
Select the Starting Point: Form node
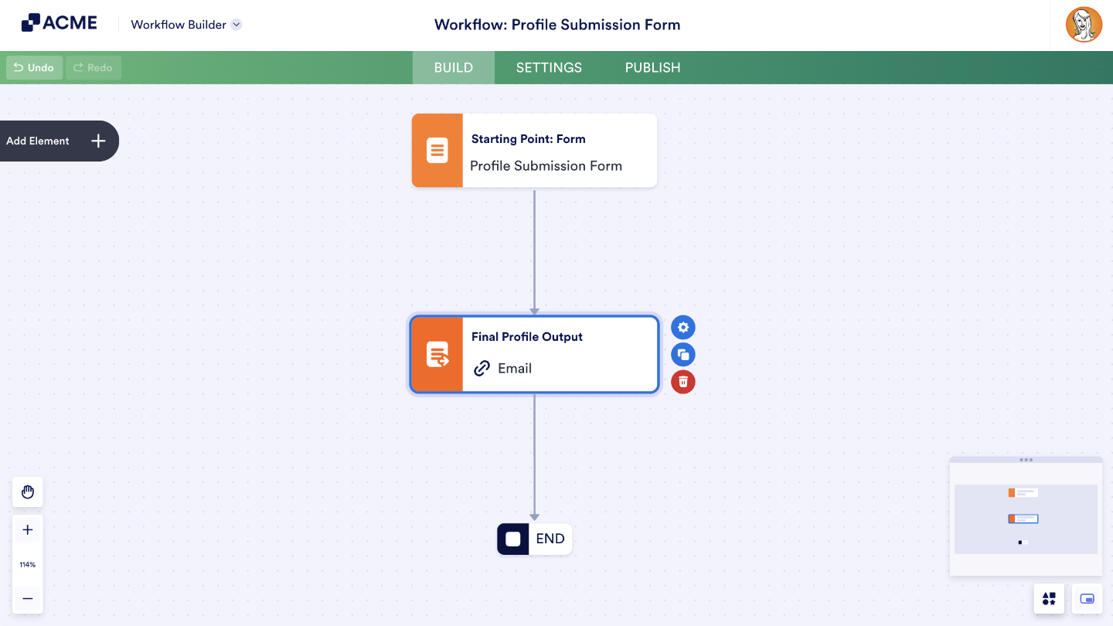[534, 151]
